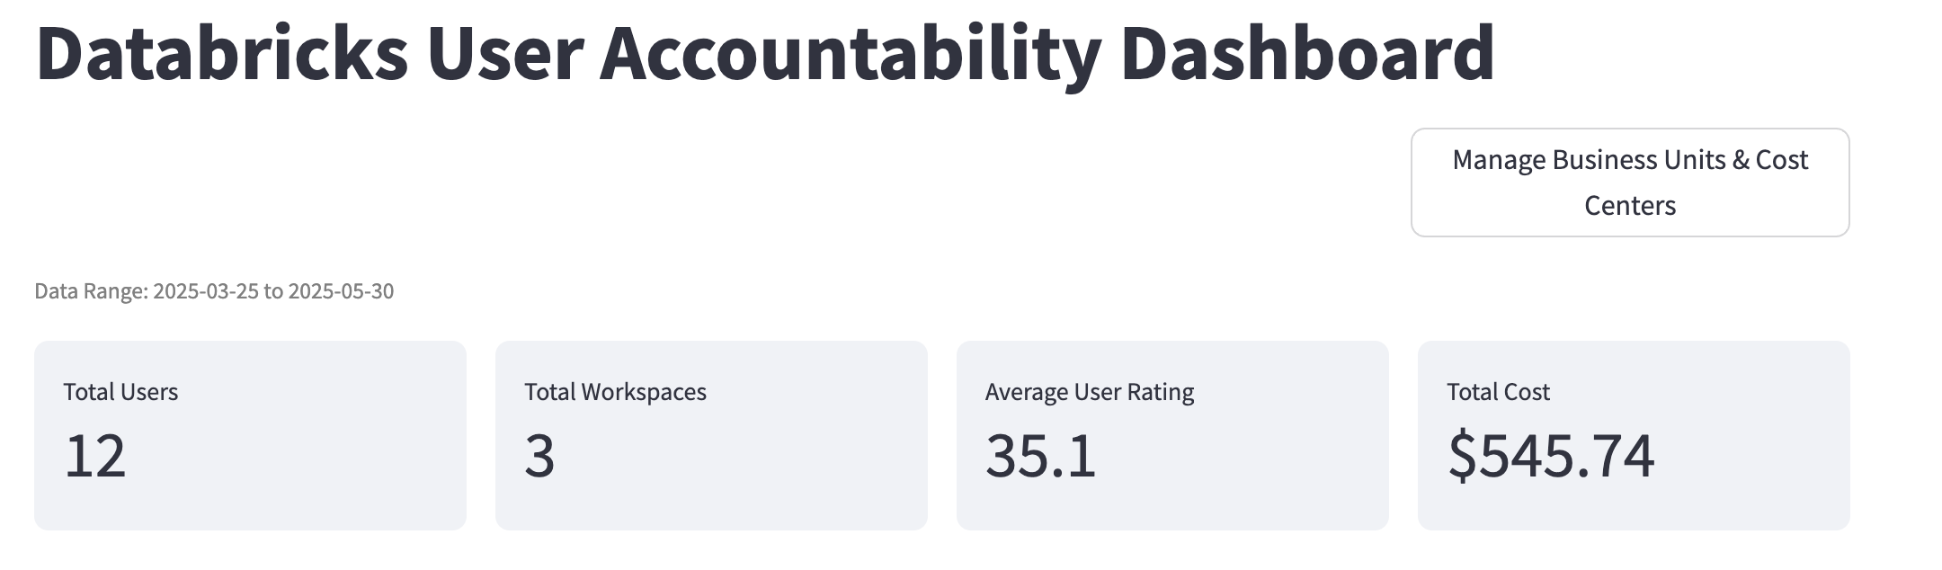Screen dimensions: 1942x570
Task: Select the Total Workspaces value 3
Action: pyautogui.click(x=539, y=456)
